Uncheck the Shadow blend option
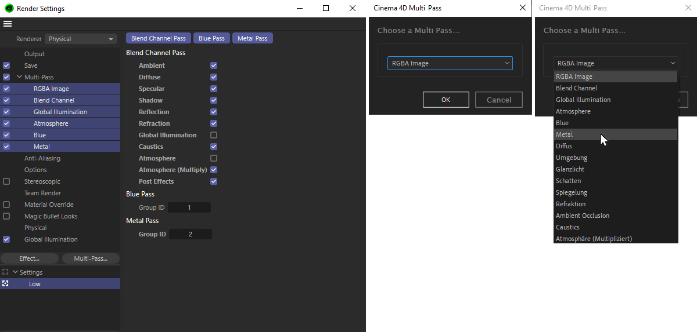 pos(214,100)
